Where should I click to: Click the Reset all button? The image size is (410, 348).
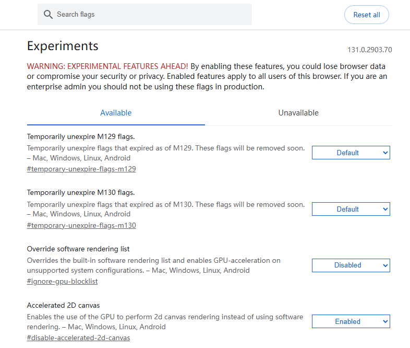pyautogui.click(x=366, y=15)
